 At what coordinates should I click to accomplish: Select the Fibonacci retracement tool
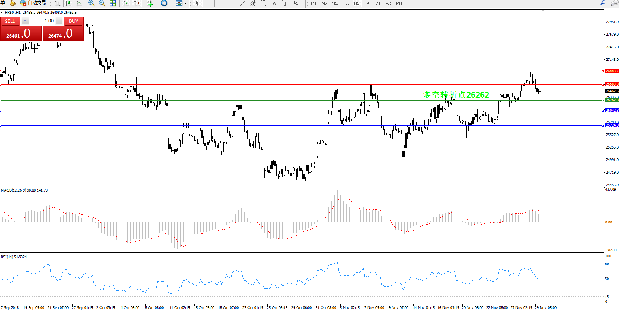pos(263,3)
